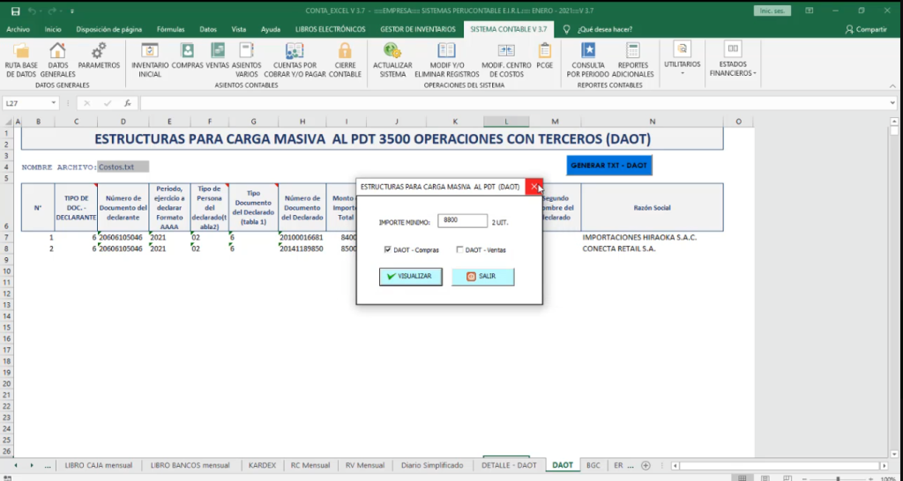The height and width of the screenshot is (481, 903).
Task: Open the Vista ribbon tab
Action: [x=238, y=29]
